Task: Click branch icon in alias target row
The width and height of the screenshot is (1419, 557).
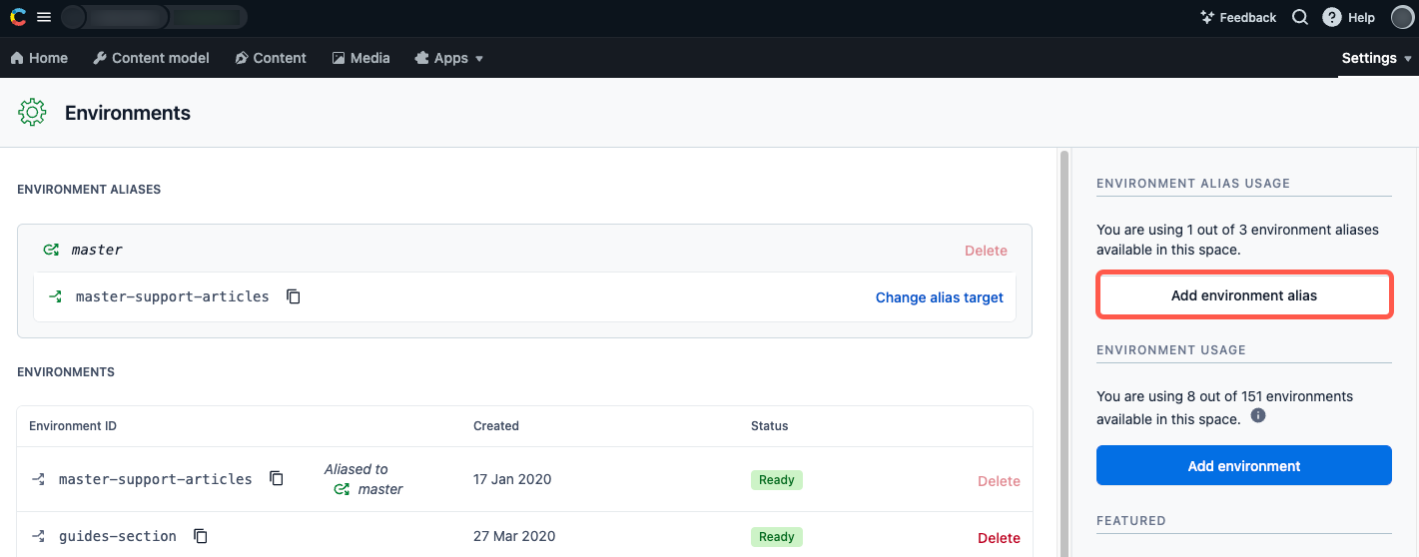Action: (55, 296)
